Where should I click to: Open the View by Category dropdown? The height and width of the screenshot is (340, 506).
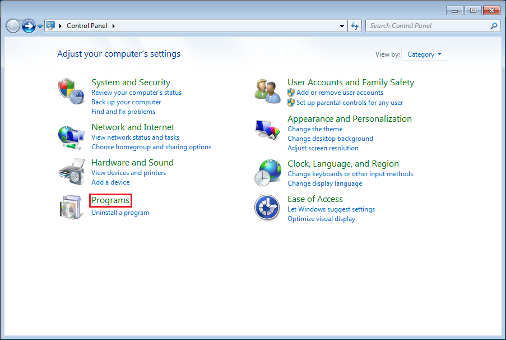[424, 54]
